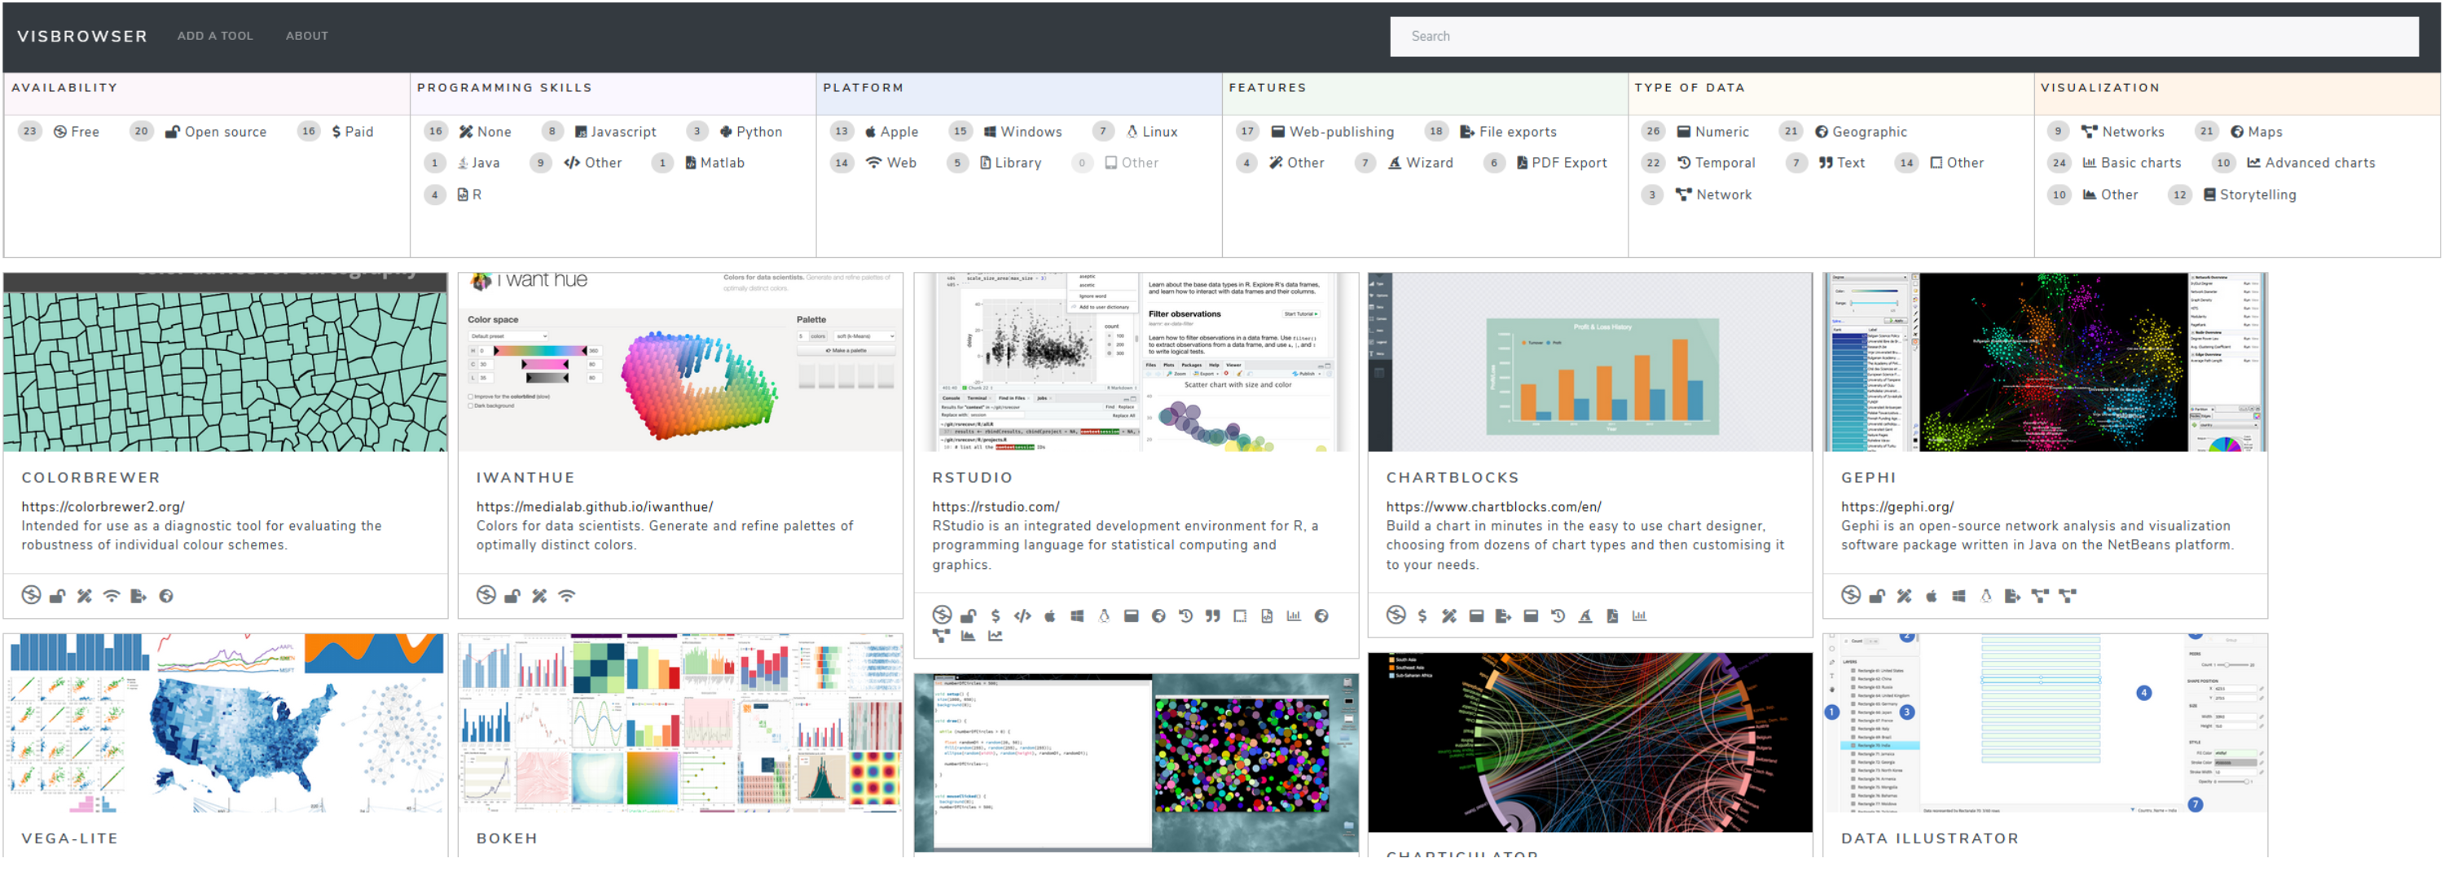Image resolution: width=2444 pixels, height=876 pixels.
Task: Click the Windows icon on the RStudio card
Action: [1077, 616]
